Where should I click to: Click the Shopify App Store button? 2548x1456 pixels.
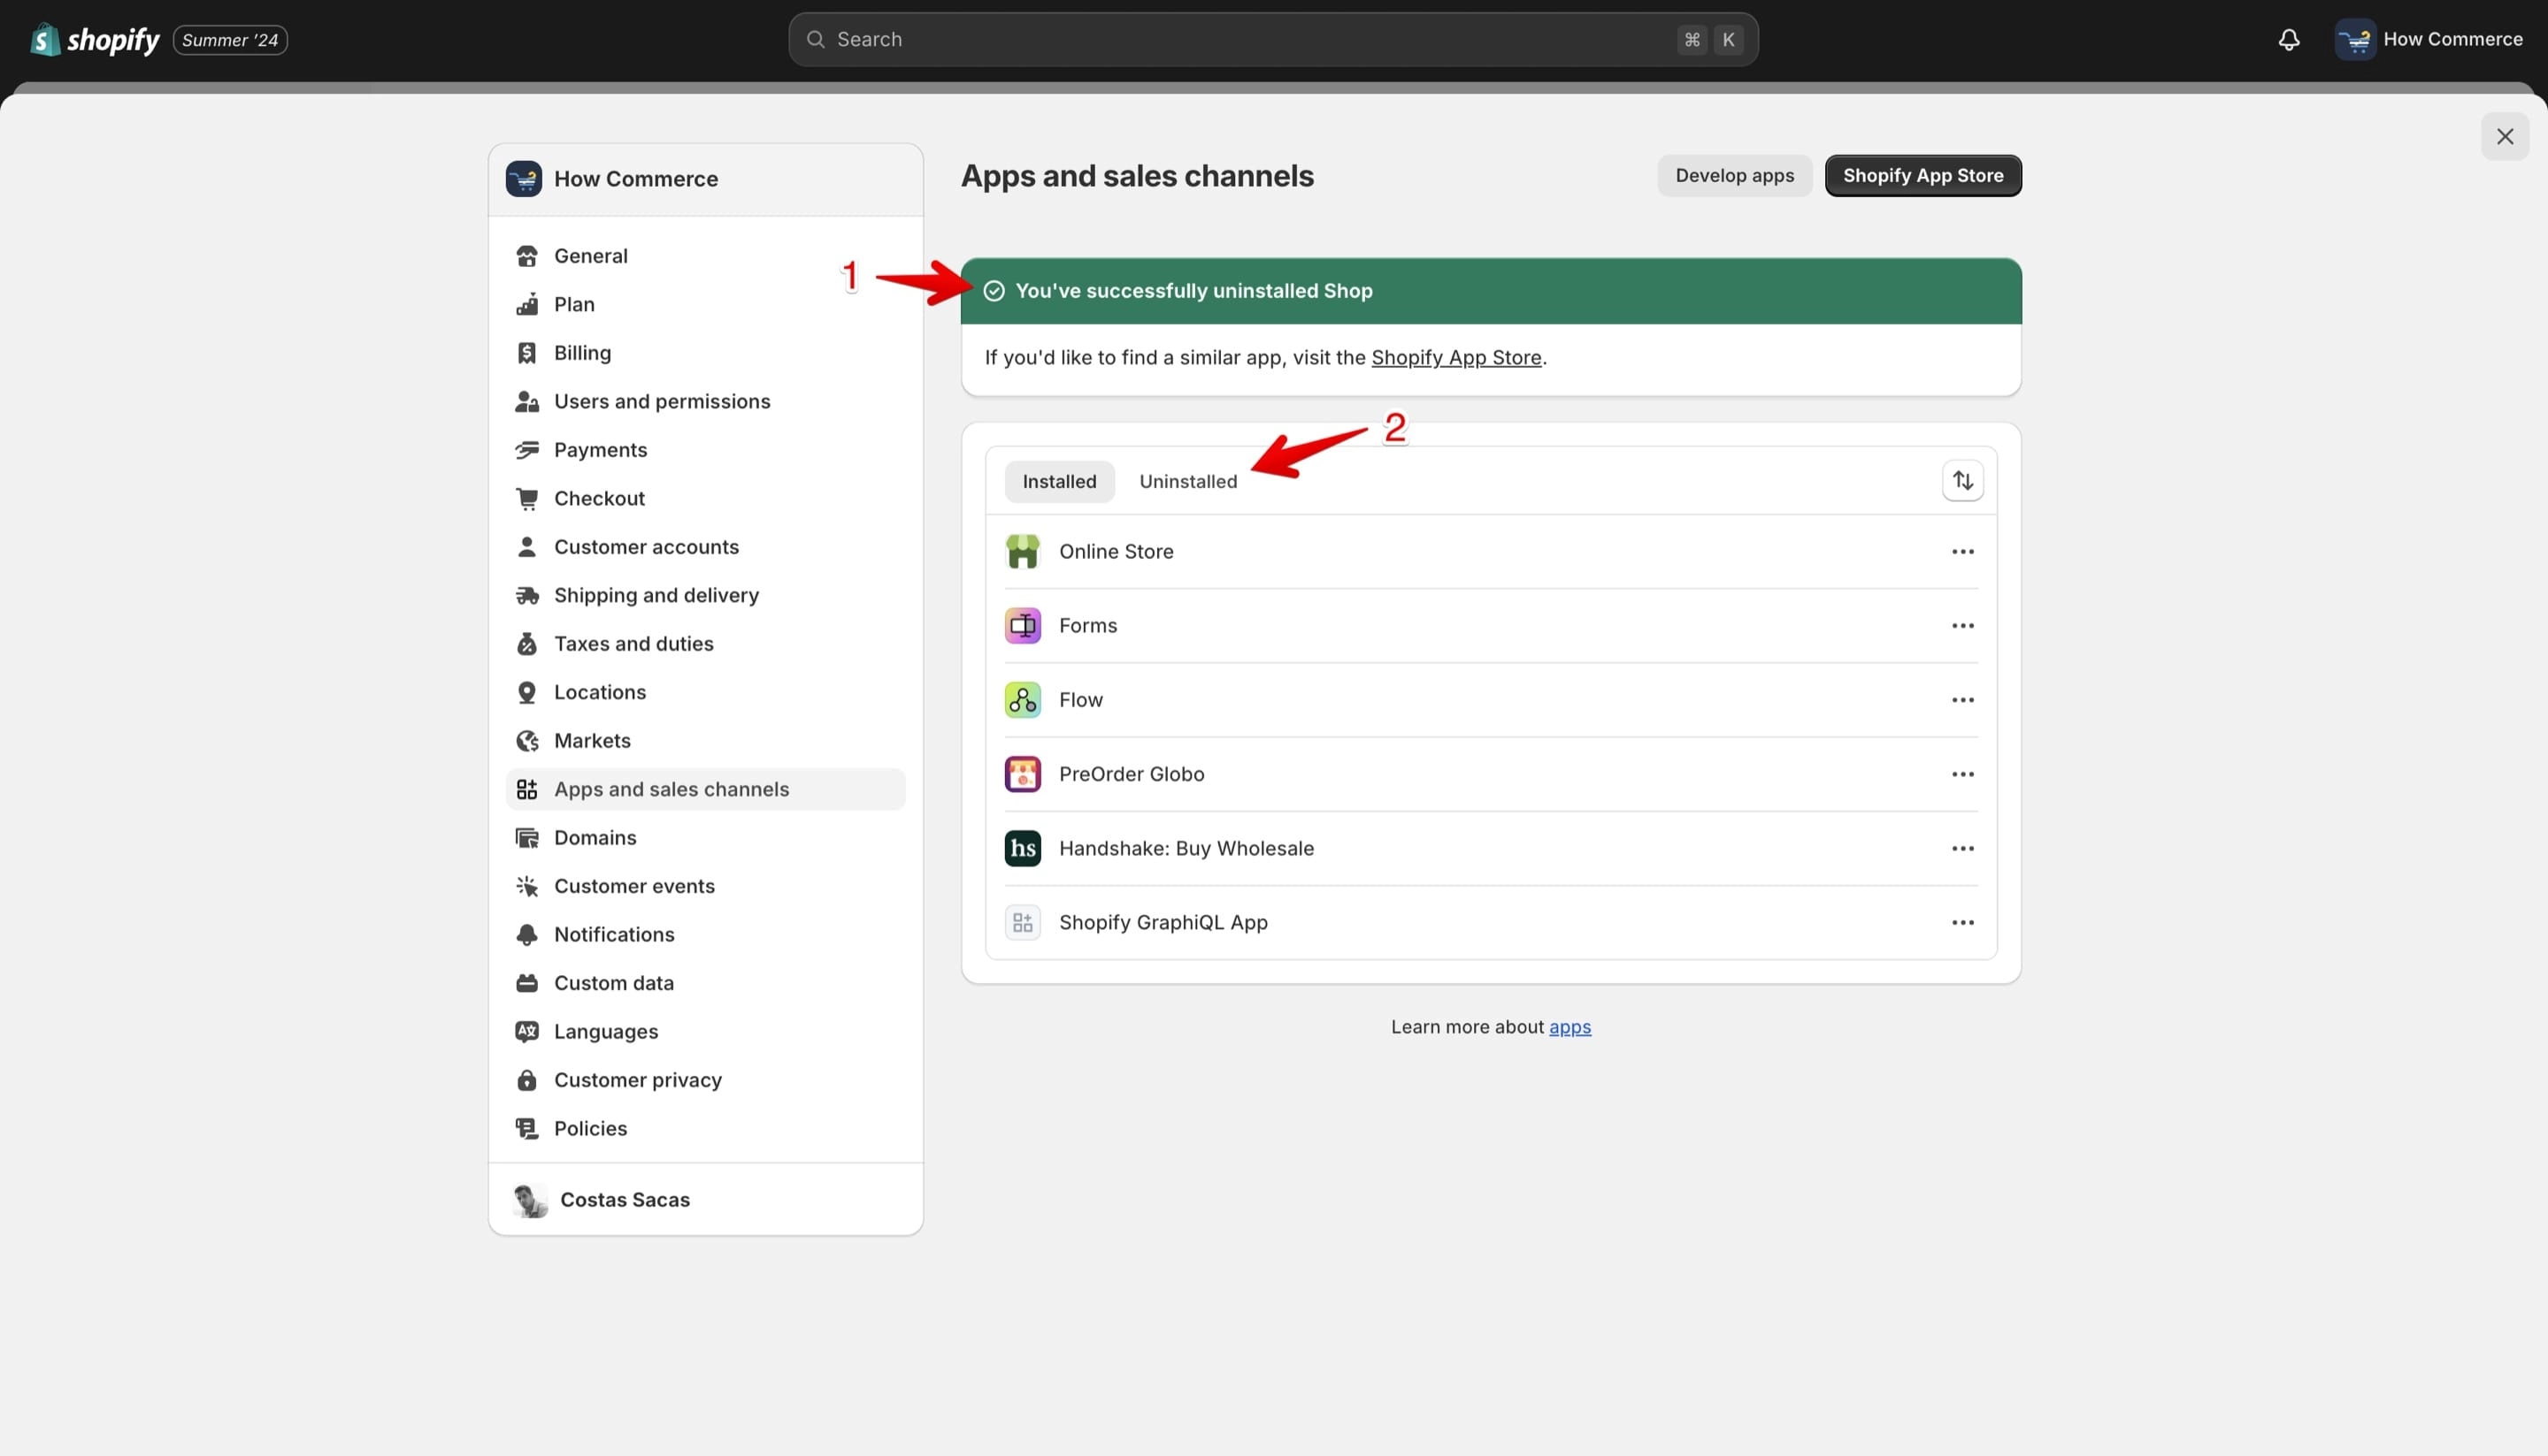pyautogui.click(x=1923, y=176)
